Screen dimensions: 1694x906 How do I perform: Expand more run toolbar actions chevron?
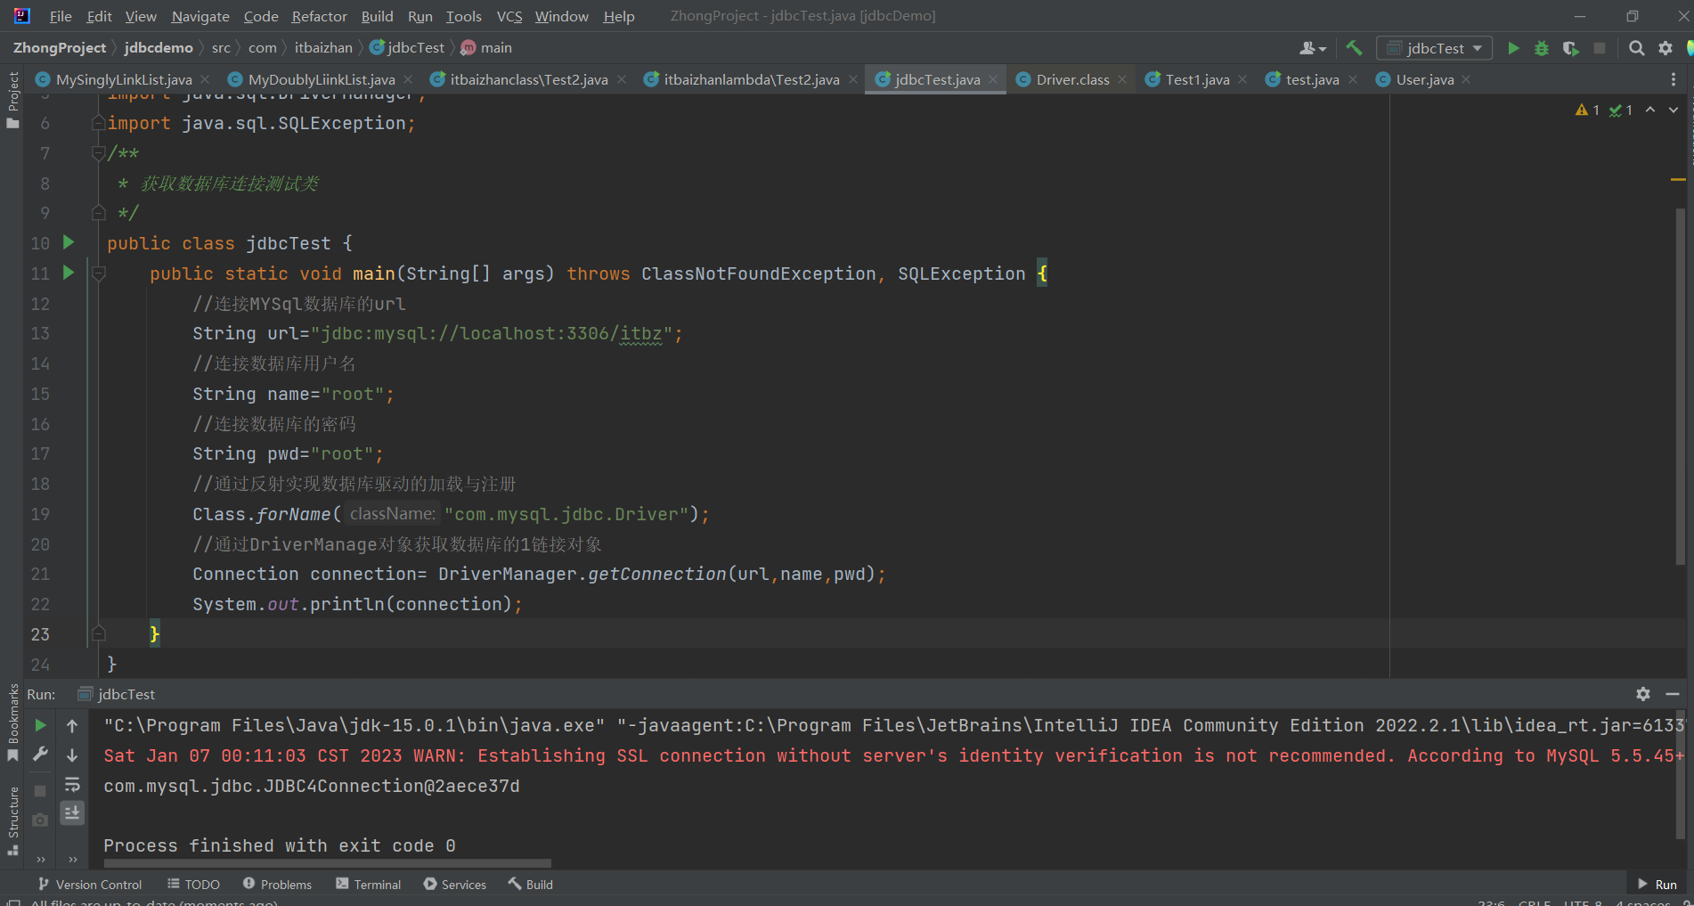40,860
